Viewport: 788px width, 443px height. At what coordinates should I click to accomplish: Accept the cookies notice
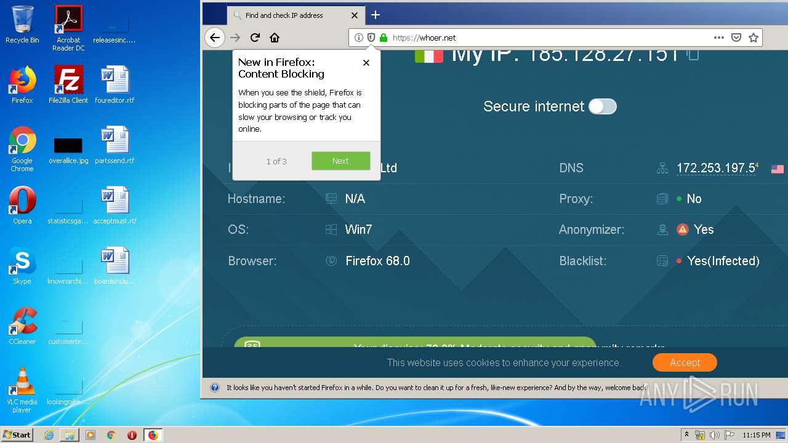[x=685, y=362]
